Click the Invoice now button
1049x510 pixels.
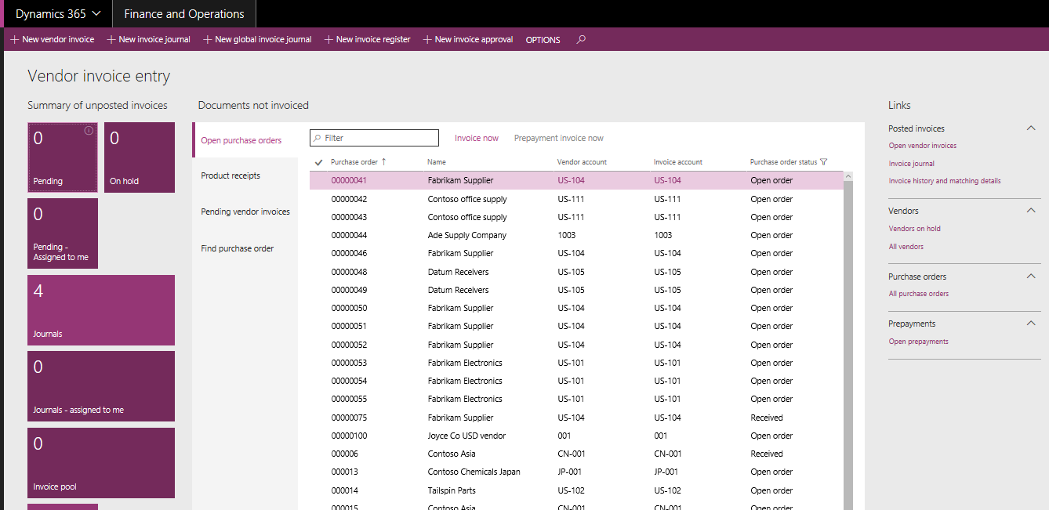click(477, 138)
